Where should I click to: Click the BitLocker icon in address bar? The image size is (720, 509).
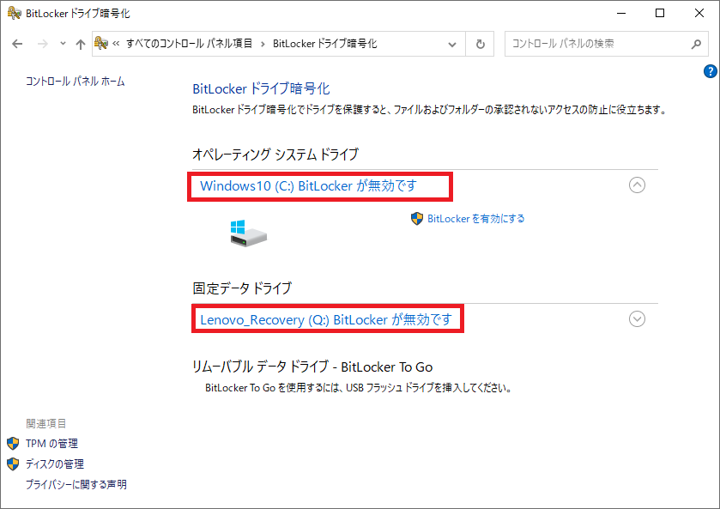[x=101, y=43]
